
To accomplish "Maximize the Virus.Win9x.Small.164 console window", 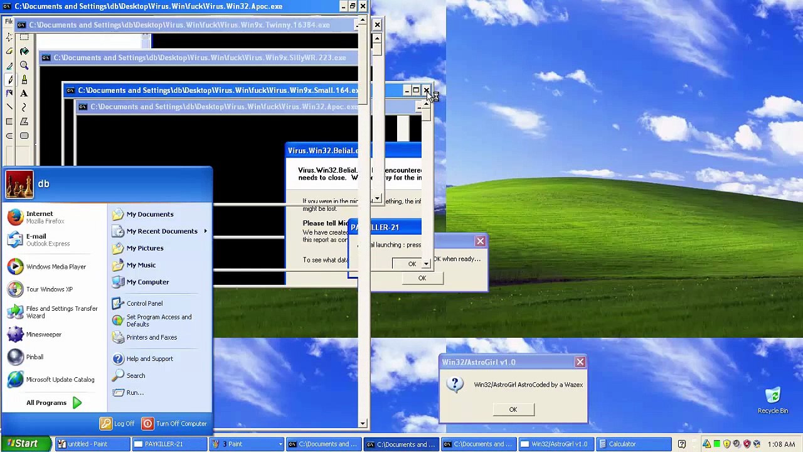I will pos(416,91).
